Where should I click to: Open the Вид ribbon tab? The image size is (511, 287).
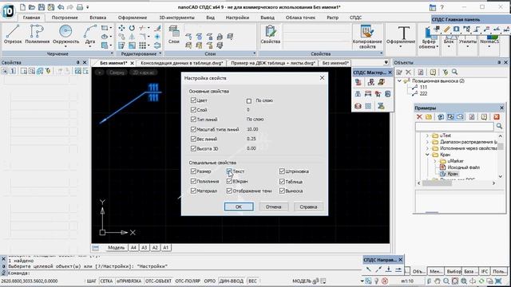tap(211, 18)
